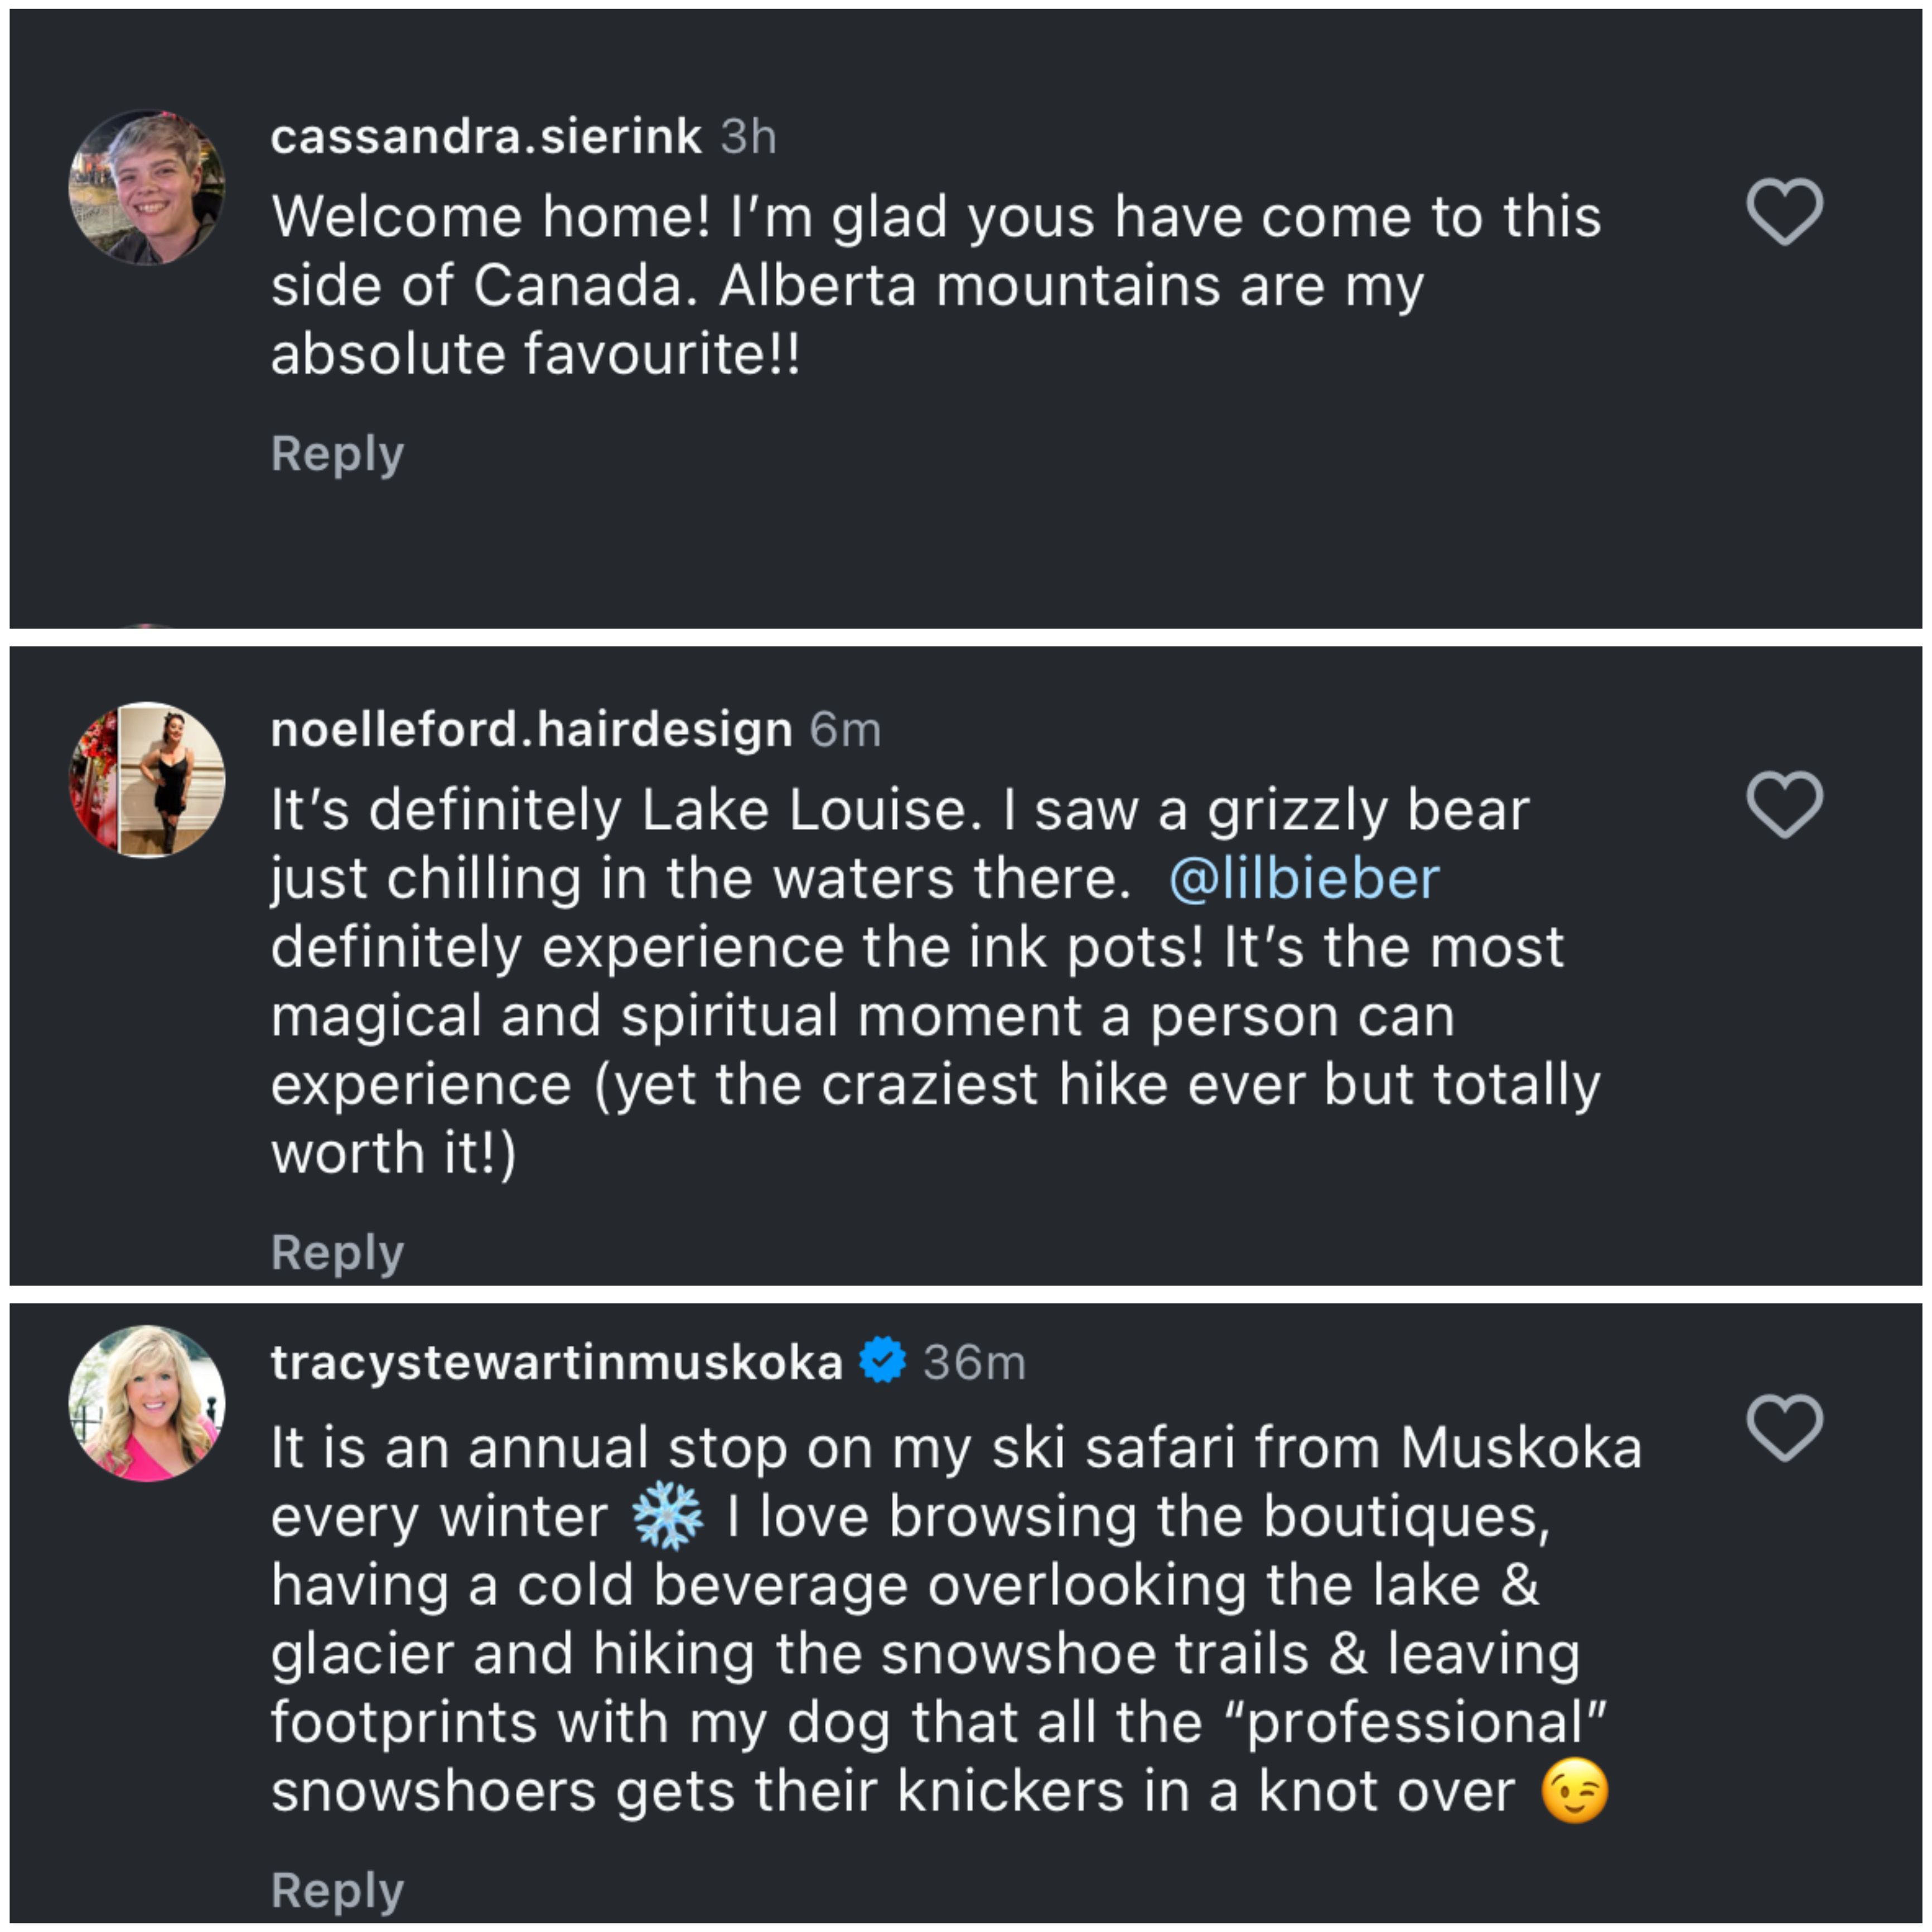This screenshot has height=1932, width=1932.
Task: Go to the noelleford.hairdesign username
Action: 531,729
